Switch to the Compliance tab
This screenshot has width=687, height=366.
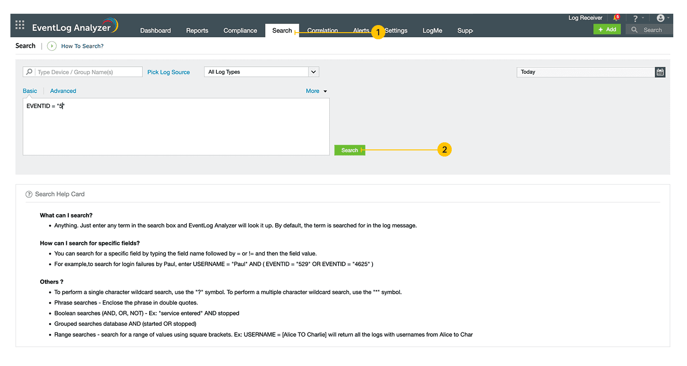240,30
